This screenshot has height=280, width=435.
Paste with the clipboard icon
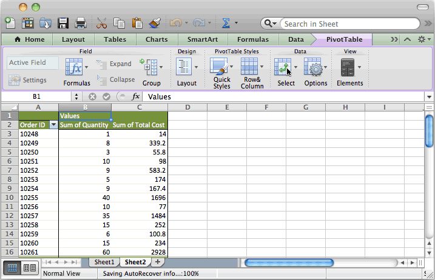[137, 23]
